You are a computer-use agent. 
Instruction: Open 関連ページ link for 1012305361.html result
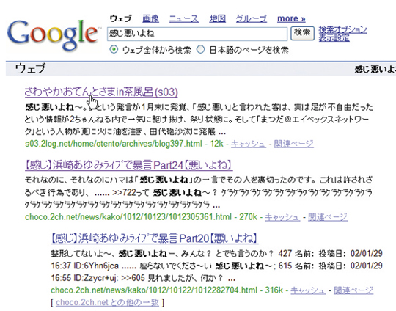pos(328,217)
